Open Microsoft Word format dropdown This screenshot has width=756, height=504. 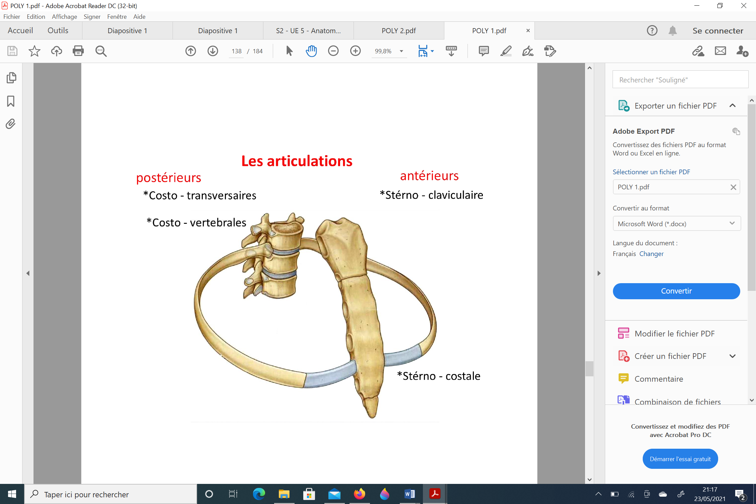tap(676, 224)
